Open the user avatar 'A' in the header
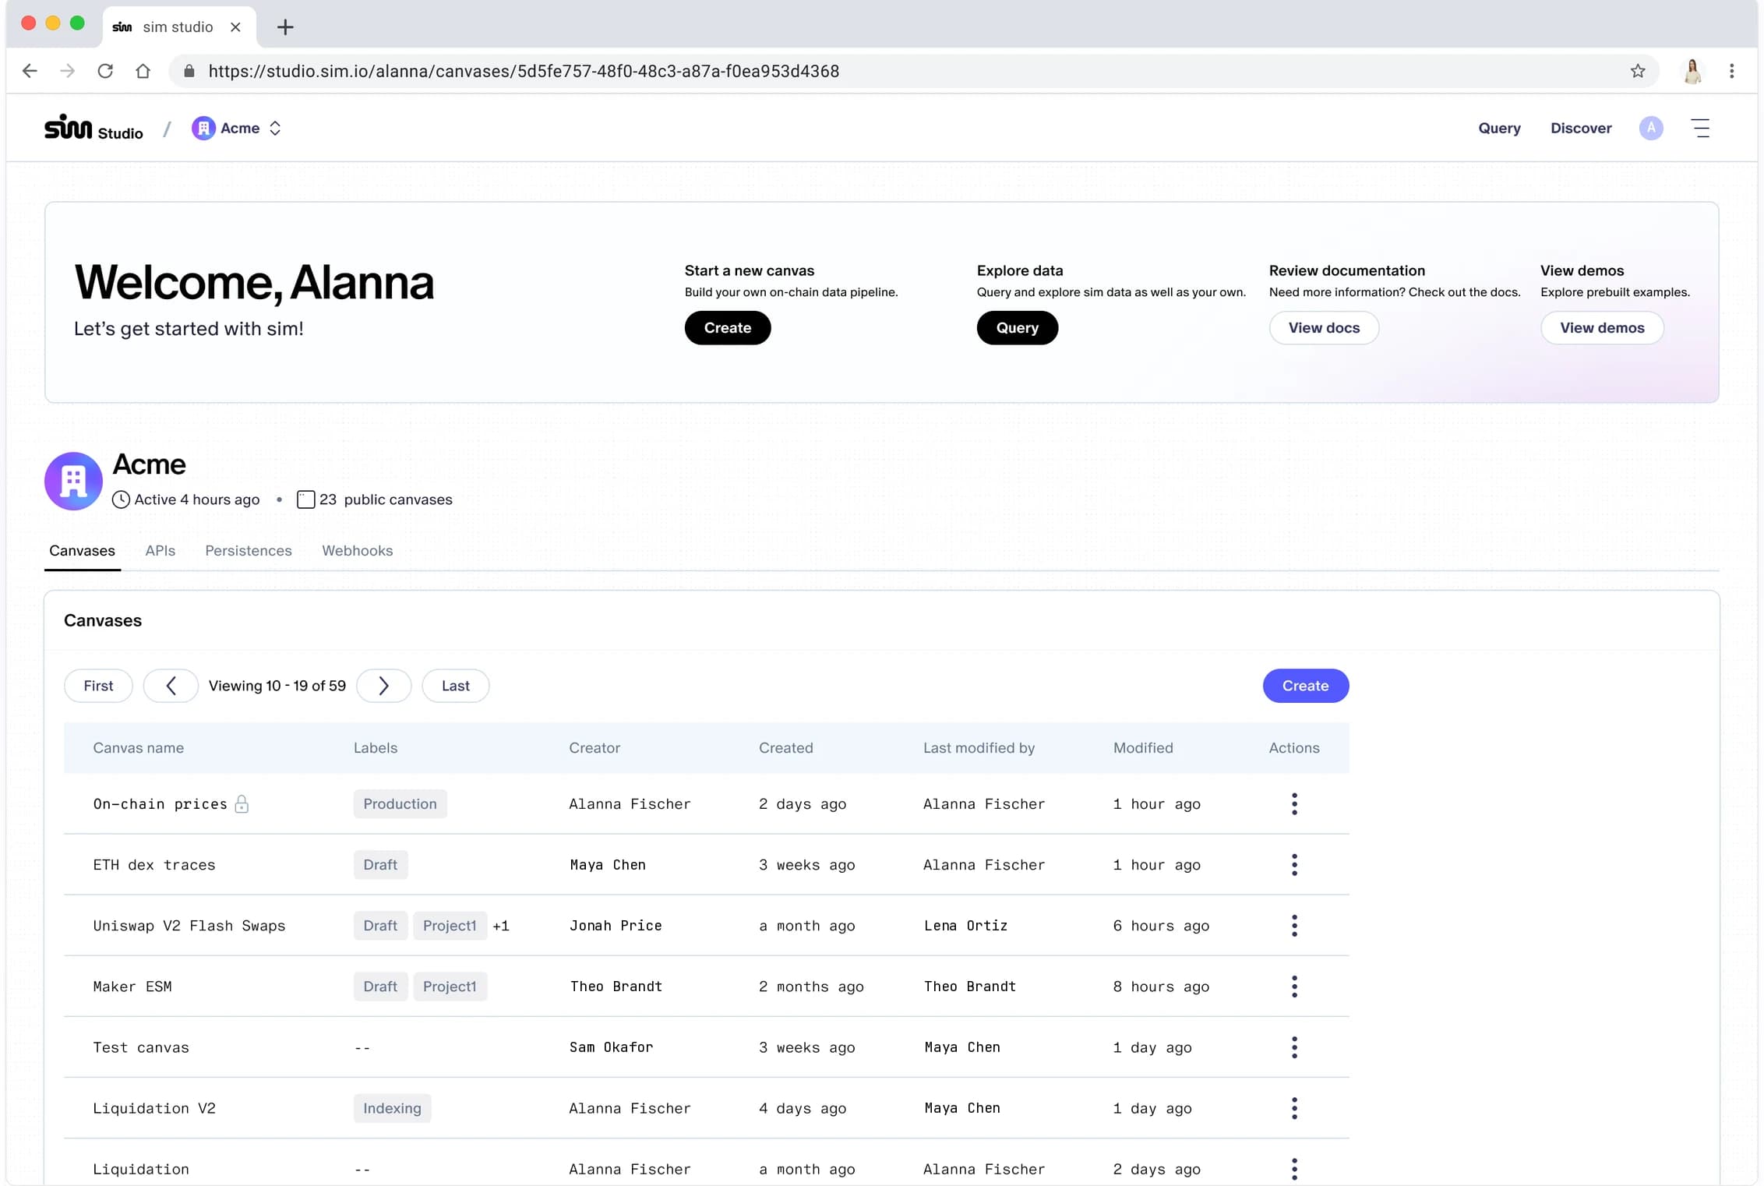The width and height of the screenshot is (1764, 1186). coord(1650,128)
